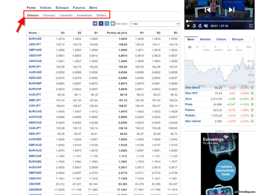This screenshot has width=257, height=195.
Task: Seek on the video progress bar
Action: coord(219,21)
